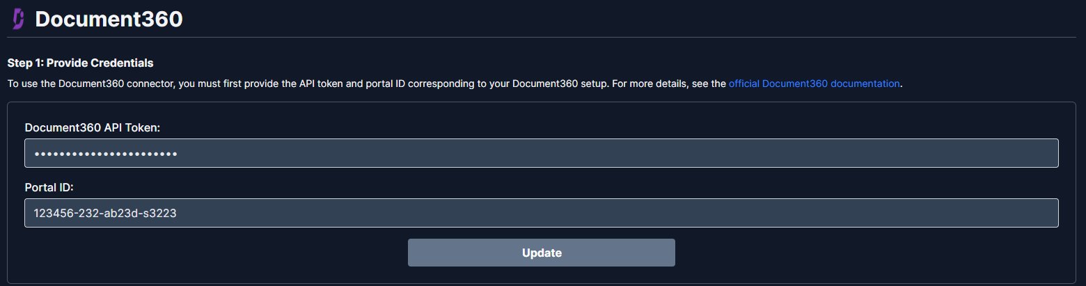Image resolution: width=1086 pixels, height=286 pixels.
Task: Open the official Document360 documentation link
Action: (x=814, y=84)
